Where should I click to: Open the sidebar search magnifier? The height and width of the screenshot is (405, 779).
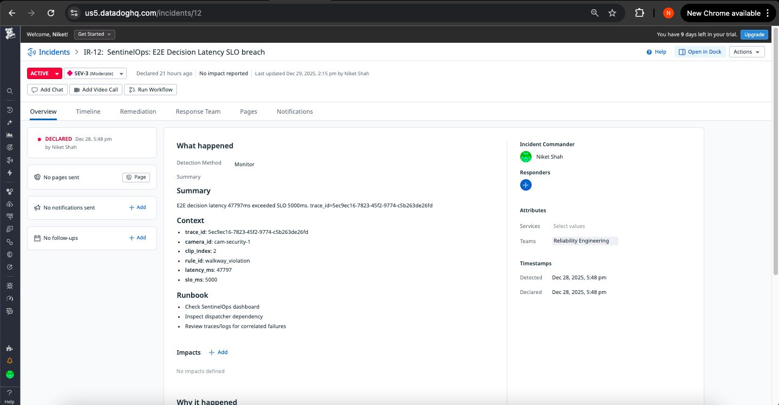click(10, 91)
